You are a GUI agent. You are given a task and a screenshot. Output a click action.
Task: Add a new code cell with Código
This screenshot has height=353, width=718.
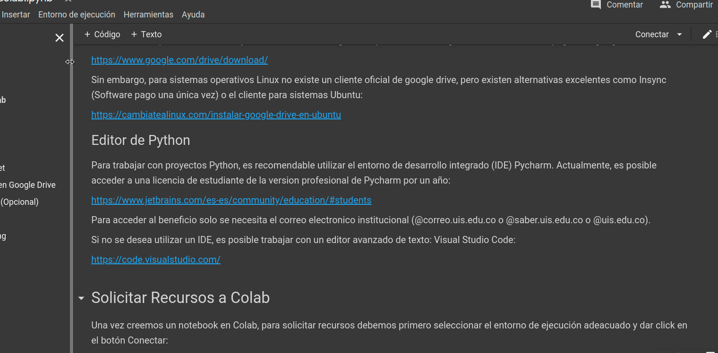coord(102,34)
